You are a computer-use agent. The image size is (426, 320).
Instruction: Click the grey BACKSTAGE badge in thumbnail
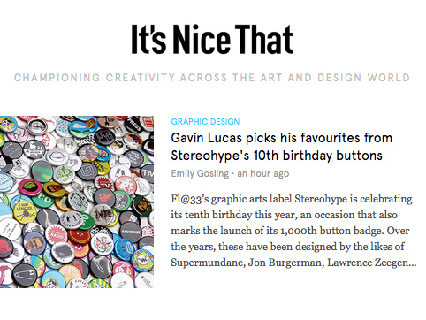pyautogui.click(x=130, y=232)
